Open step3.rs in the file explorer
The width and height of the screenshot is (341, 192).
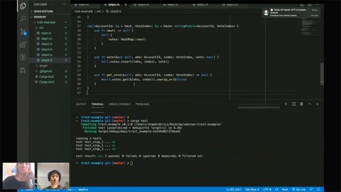point(46,50)
